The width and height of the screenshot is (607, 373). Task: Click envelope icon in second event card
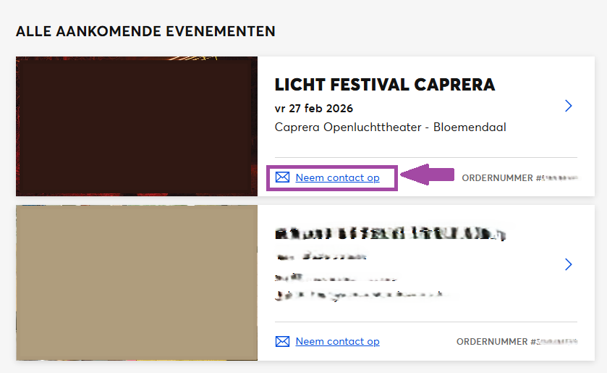(x=282, y=341)
